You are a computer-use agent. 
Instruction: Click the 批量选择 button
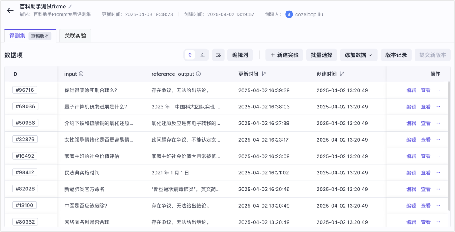(321, 55)
